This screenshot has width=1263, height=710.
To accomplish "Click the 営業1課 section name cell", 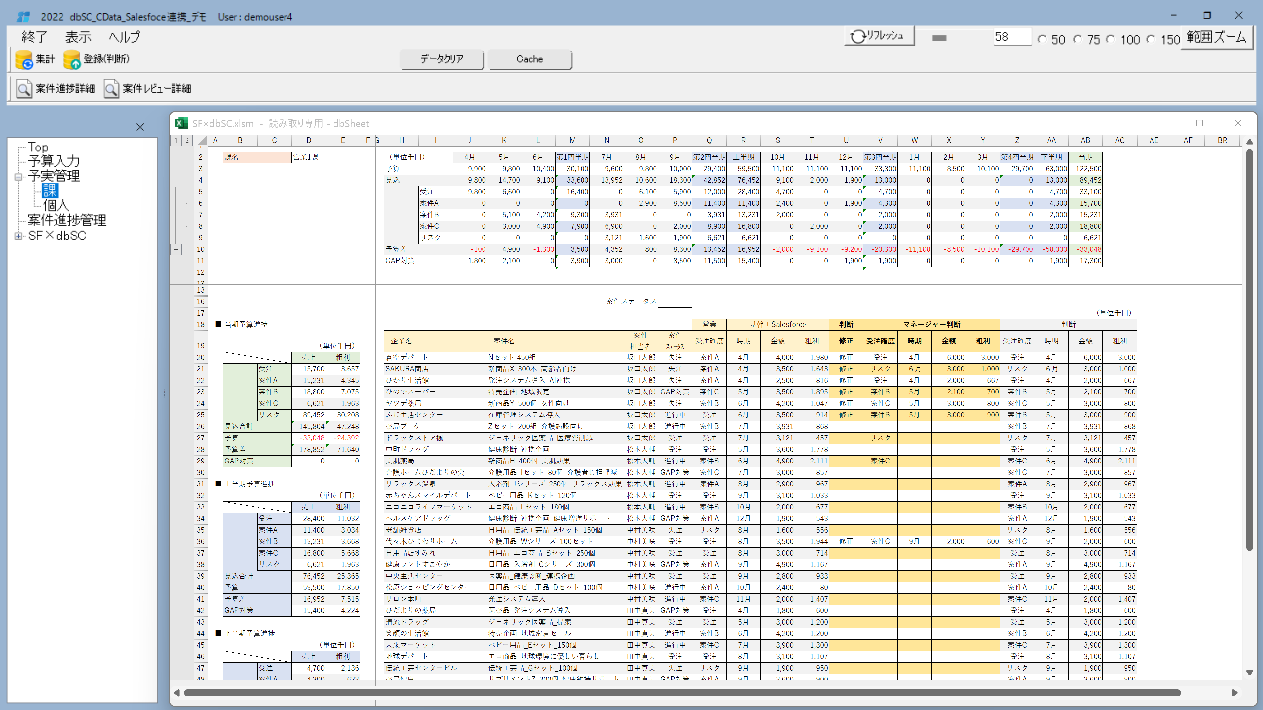I will (x=326, y=157).
